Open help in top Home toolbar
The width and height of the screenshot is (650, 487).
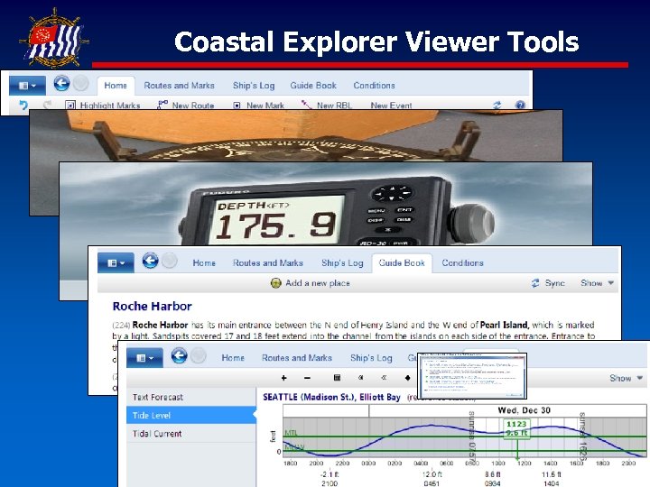point(520,105)
